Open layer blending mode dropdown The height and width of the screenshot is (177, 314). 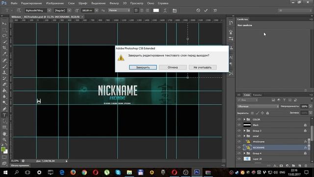pyautogui.click(x=258, y=106)
